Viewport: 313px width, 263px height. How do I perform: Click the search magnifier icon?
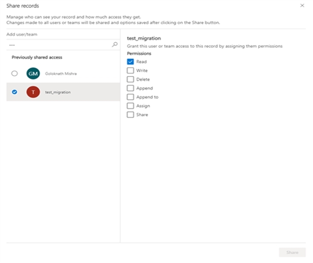click(x=115, y=44)
